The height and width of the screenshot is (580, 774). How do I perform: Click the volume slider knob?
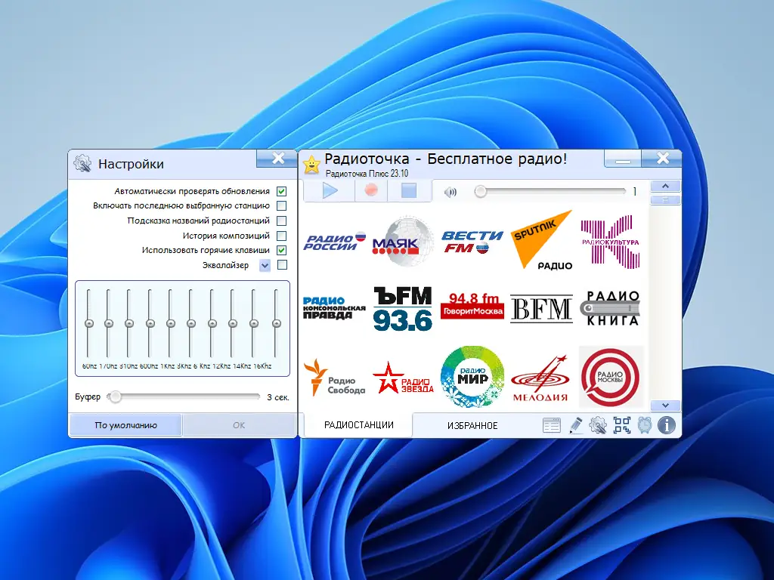pos(480,191)
